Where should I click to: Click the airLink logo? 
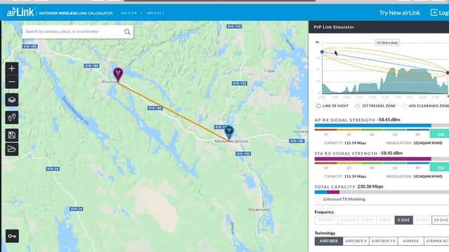(x=20, y=12)
